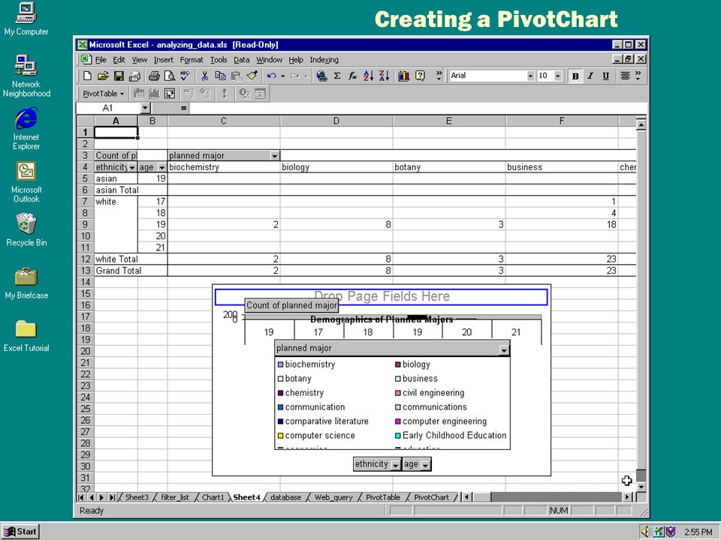Open the Tools menu
721x540 pixels.
[x=219, y=60]
